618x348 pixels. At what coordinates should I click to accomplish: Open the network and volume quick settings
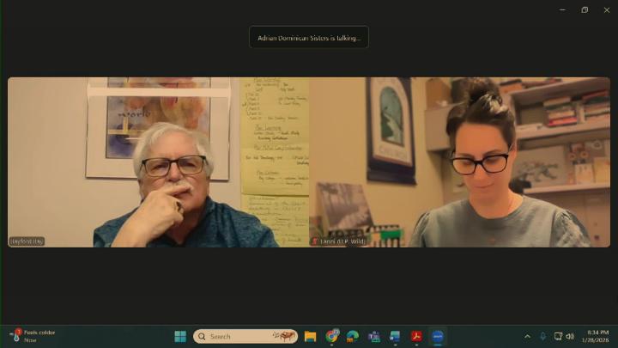point(564,336)
